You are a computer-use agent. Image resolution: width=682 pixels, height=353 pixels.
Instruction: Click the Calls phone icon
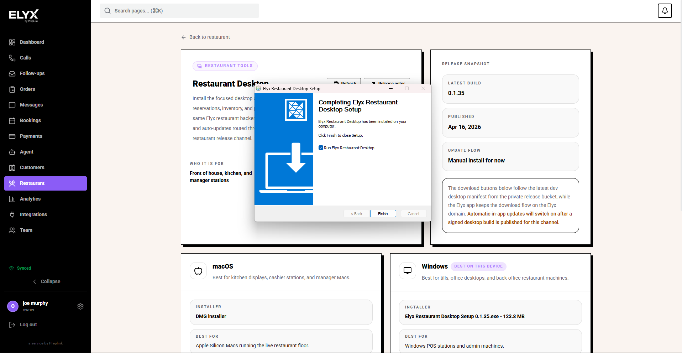point(12,58)
